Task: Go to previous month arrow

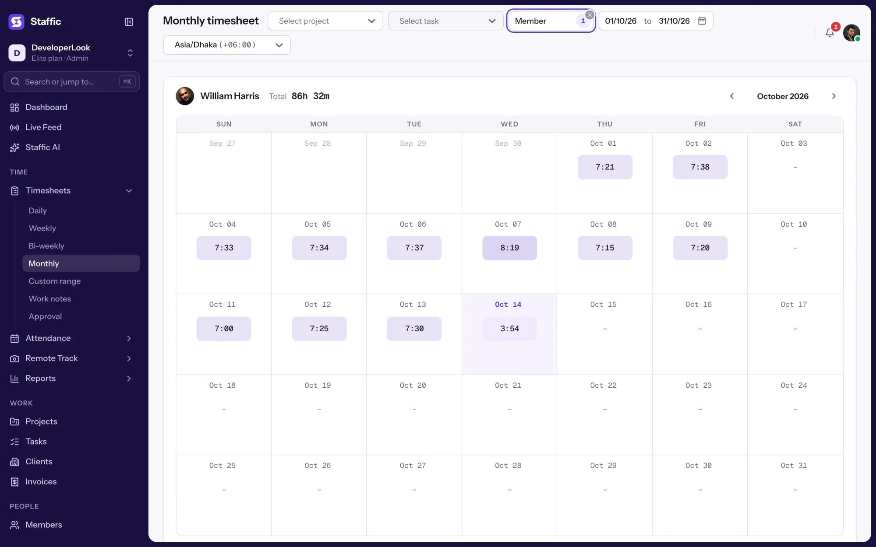Action: pyautogui.click(x=731, y=96)
